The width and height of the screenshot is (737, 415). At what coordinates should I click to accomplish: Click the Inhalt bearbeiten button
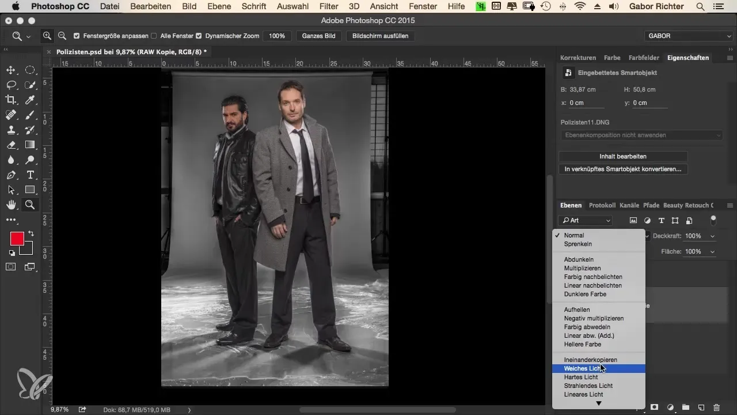tap(623, 156)
